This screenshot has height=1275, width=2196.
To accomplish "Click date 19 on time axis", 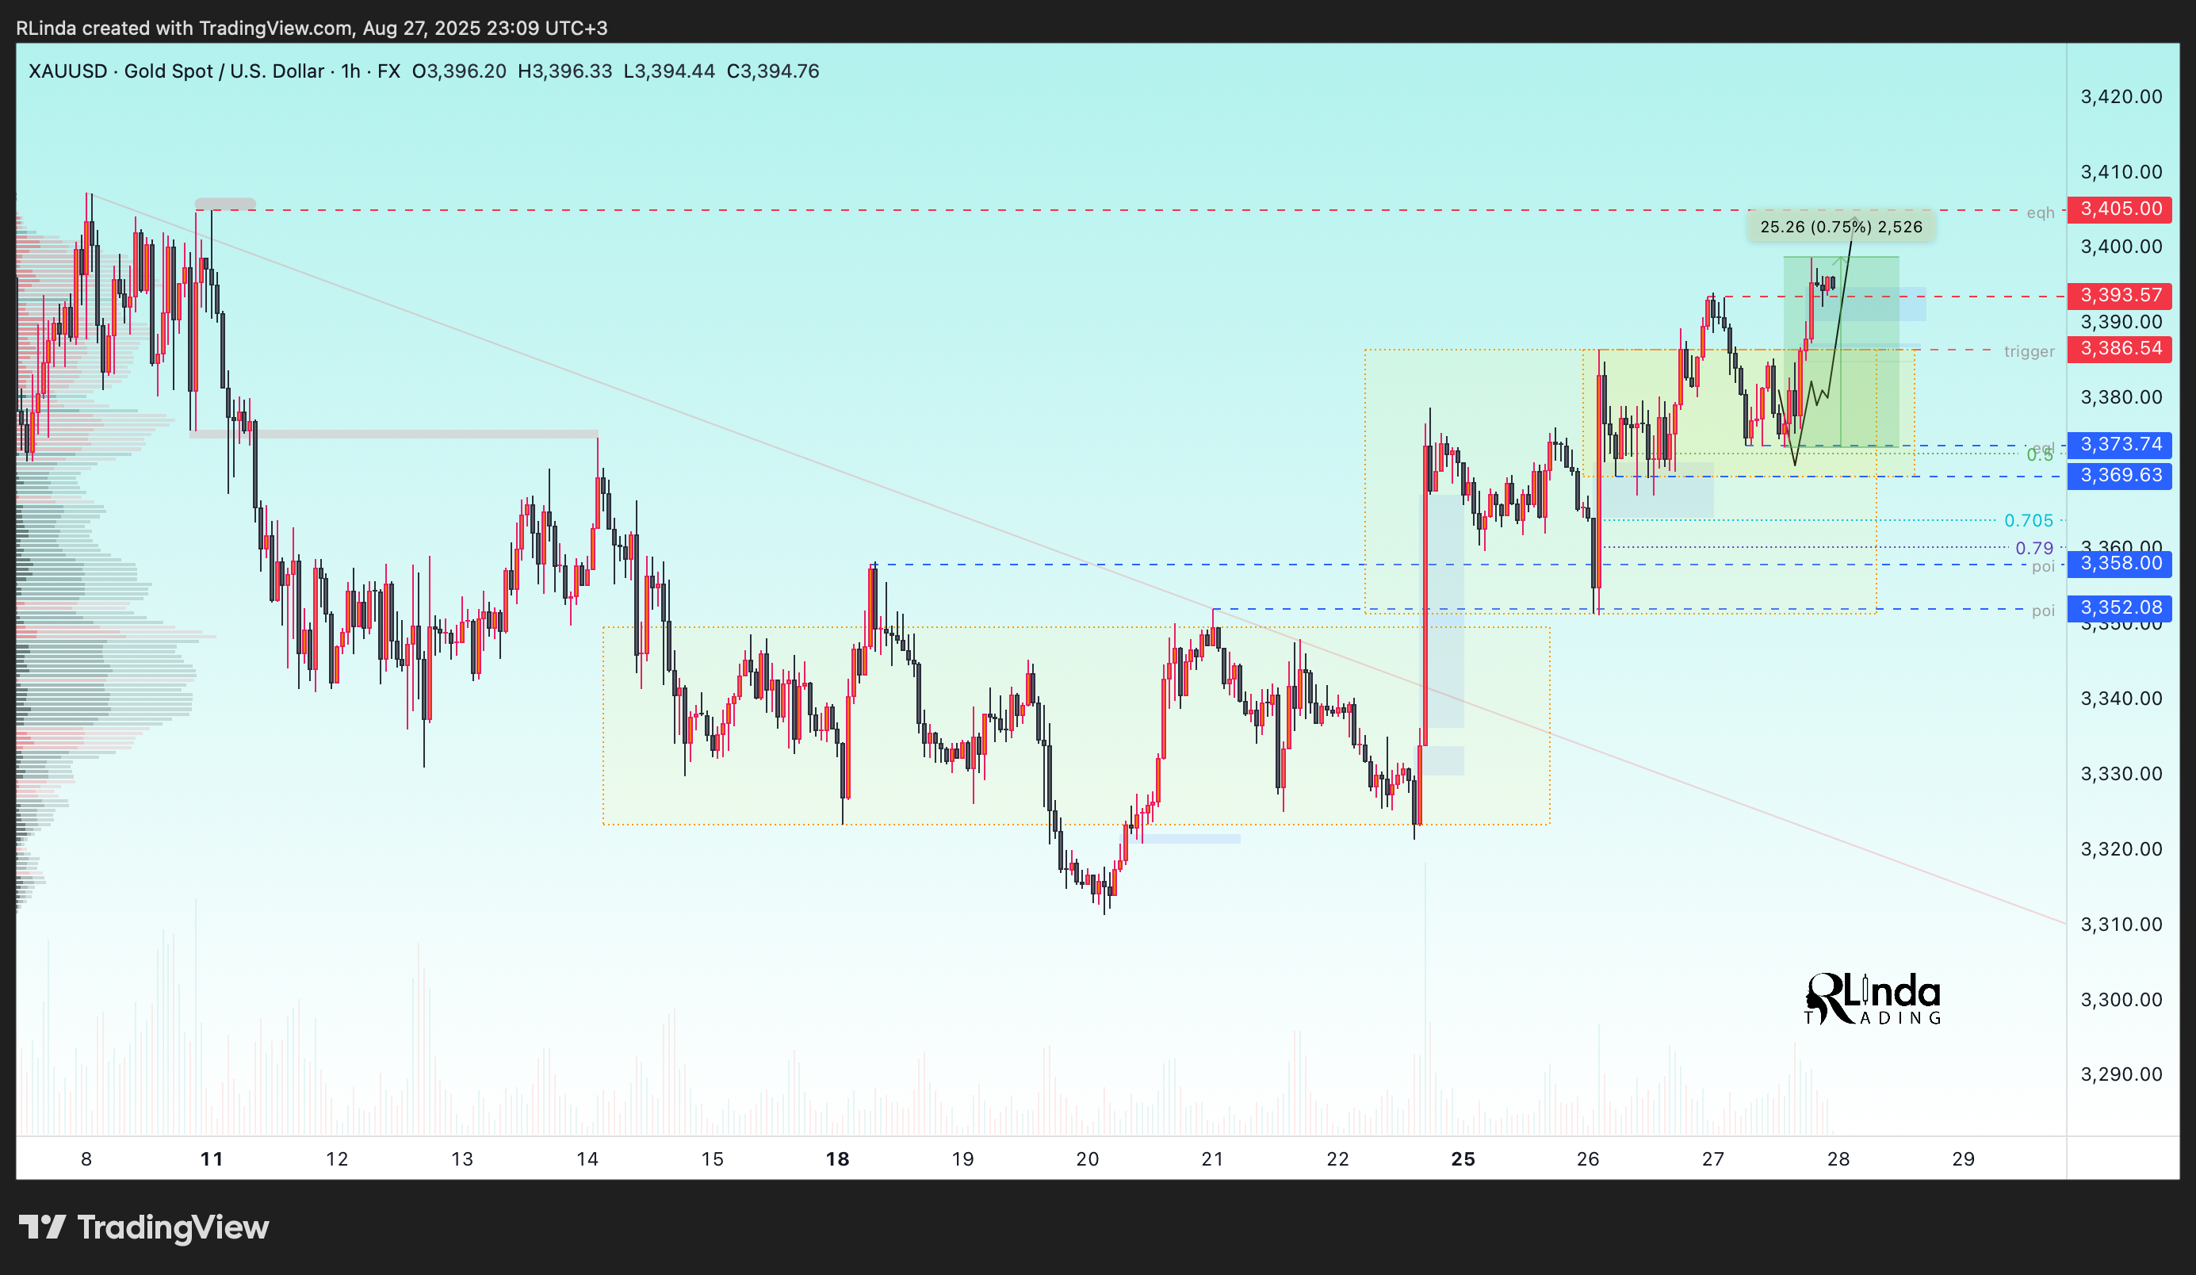I will (963, 1159).
